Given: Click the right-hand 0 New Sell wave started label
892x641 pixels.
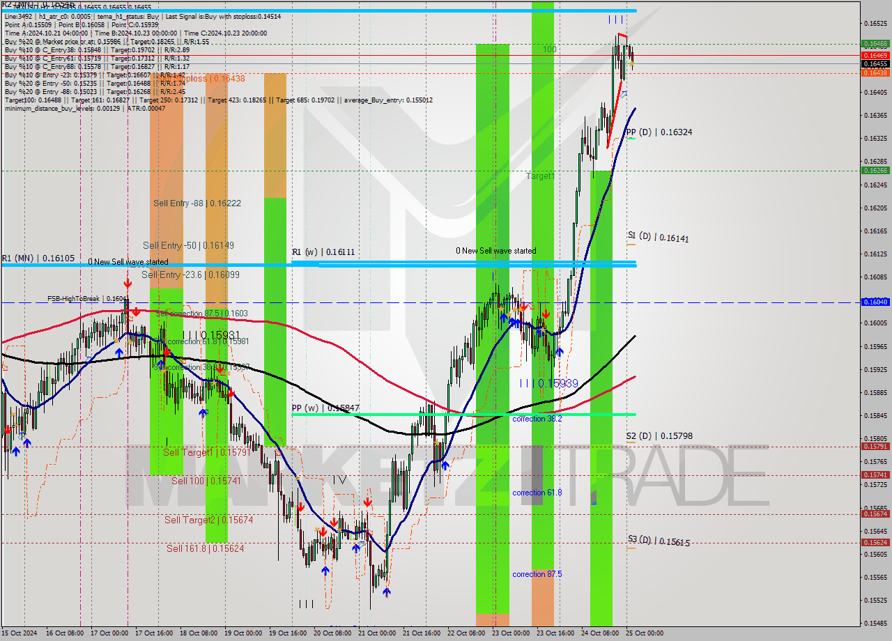Looking at the screenshot, I should 496,251.
